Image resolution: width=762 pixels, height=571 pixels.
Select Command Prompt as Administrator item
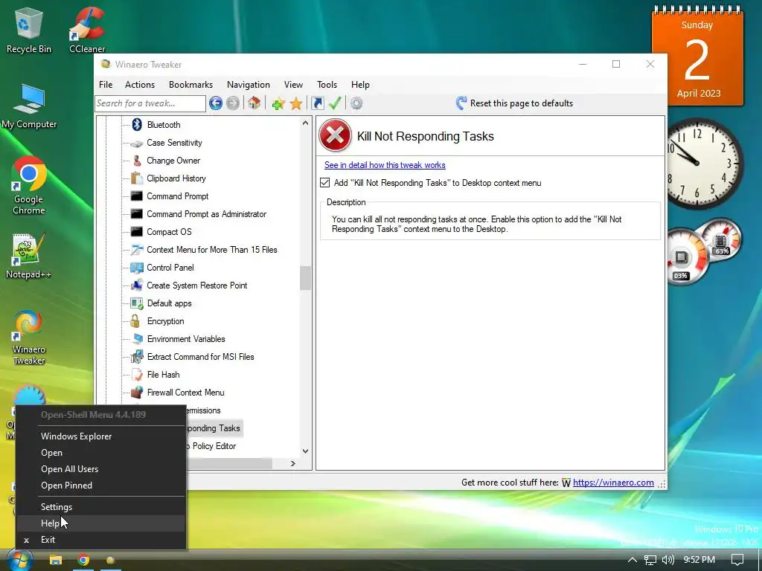(x=207, y=214)
